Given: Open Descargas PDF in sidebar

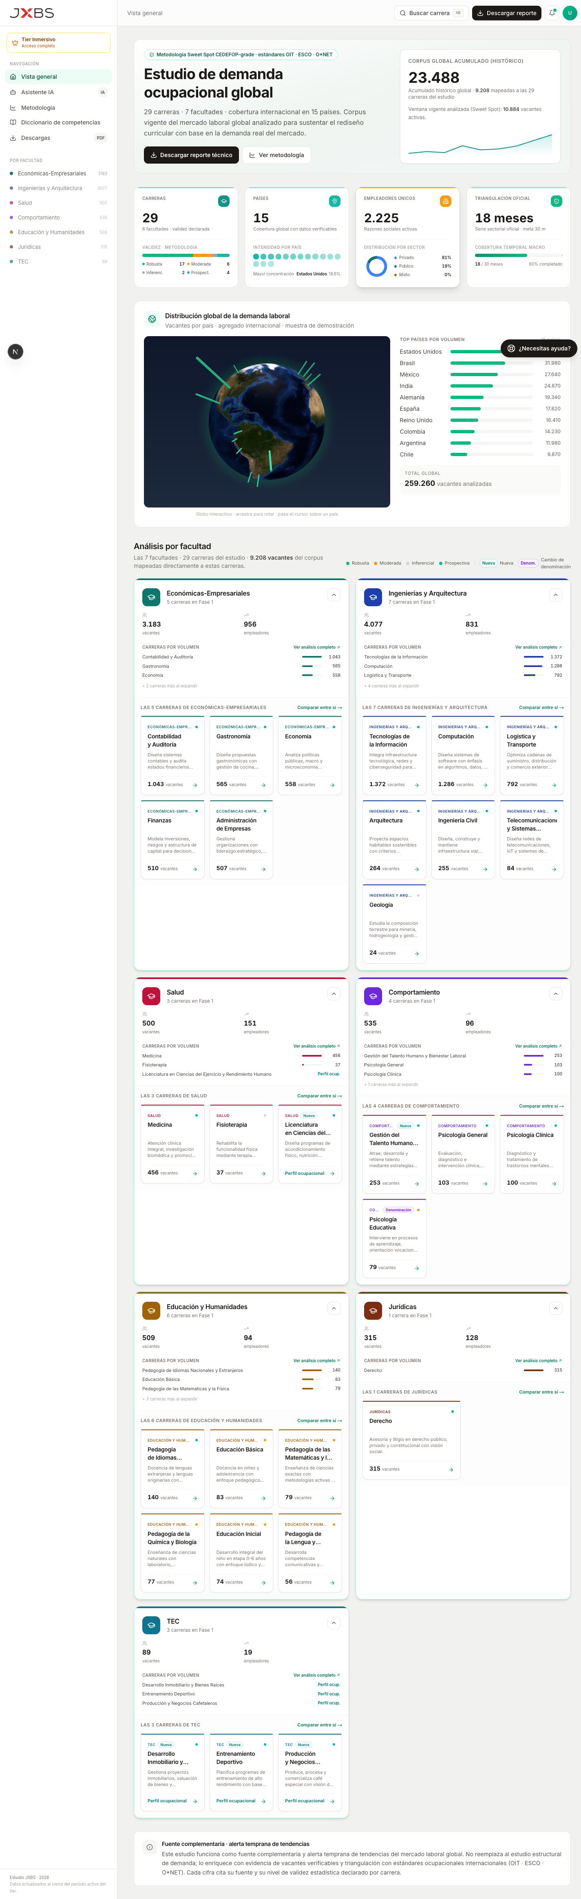Looking at the screenshot, I should pyautogui.click(x=58, y=138).
